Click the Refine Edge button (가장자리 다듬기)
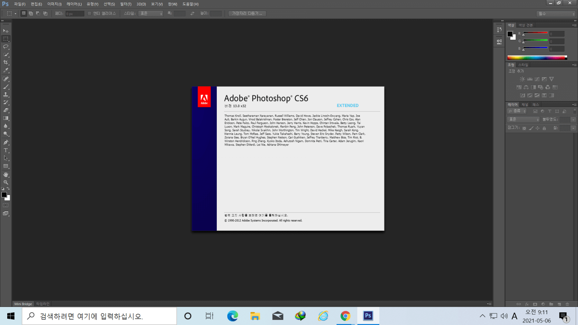The image size is (578, 325). point(247,13)
